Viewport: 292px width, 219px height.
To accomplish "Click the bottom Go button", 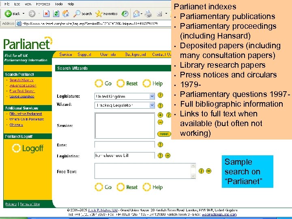I will pyautogui.click(x=103, y=187).
